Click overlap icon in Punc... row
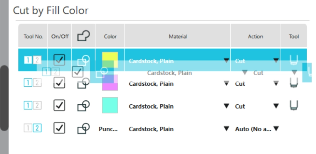 click(83, 128)
